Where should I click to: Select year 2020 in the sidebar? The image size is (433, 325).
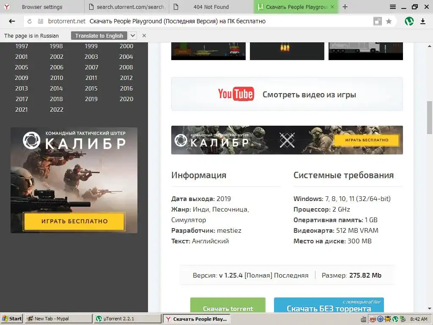click(x=126, y=99)
